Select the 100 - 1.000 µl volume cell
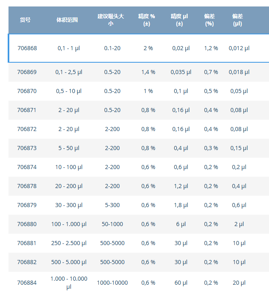 click(69, 224)
